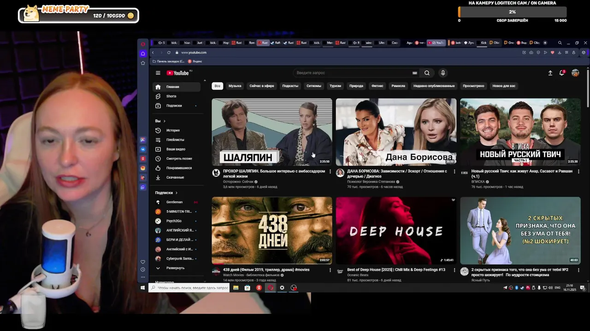Open options menu for Deep House video
The width and height of the screenshot is (590, 331).
tap(454, 270)
